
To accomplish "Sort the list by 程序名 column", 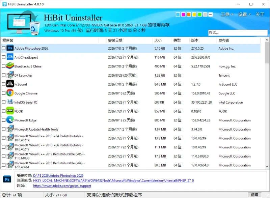I will tap(50, 40).
